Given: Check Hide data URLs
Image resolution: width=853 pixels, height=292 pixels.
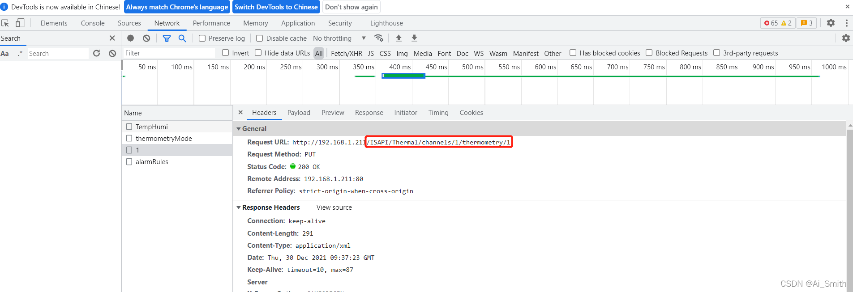Looking at the screenshot, I should click(x=258, y=53).
